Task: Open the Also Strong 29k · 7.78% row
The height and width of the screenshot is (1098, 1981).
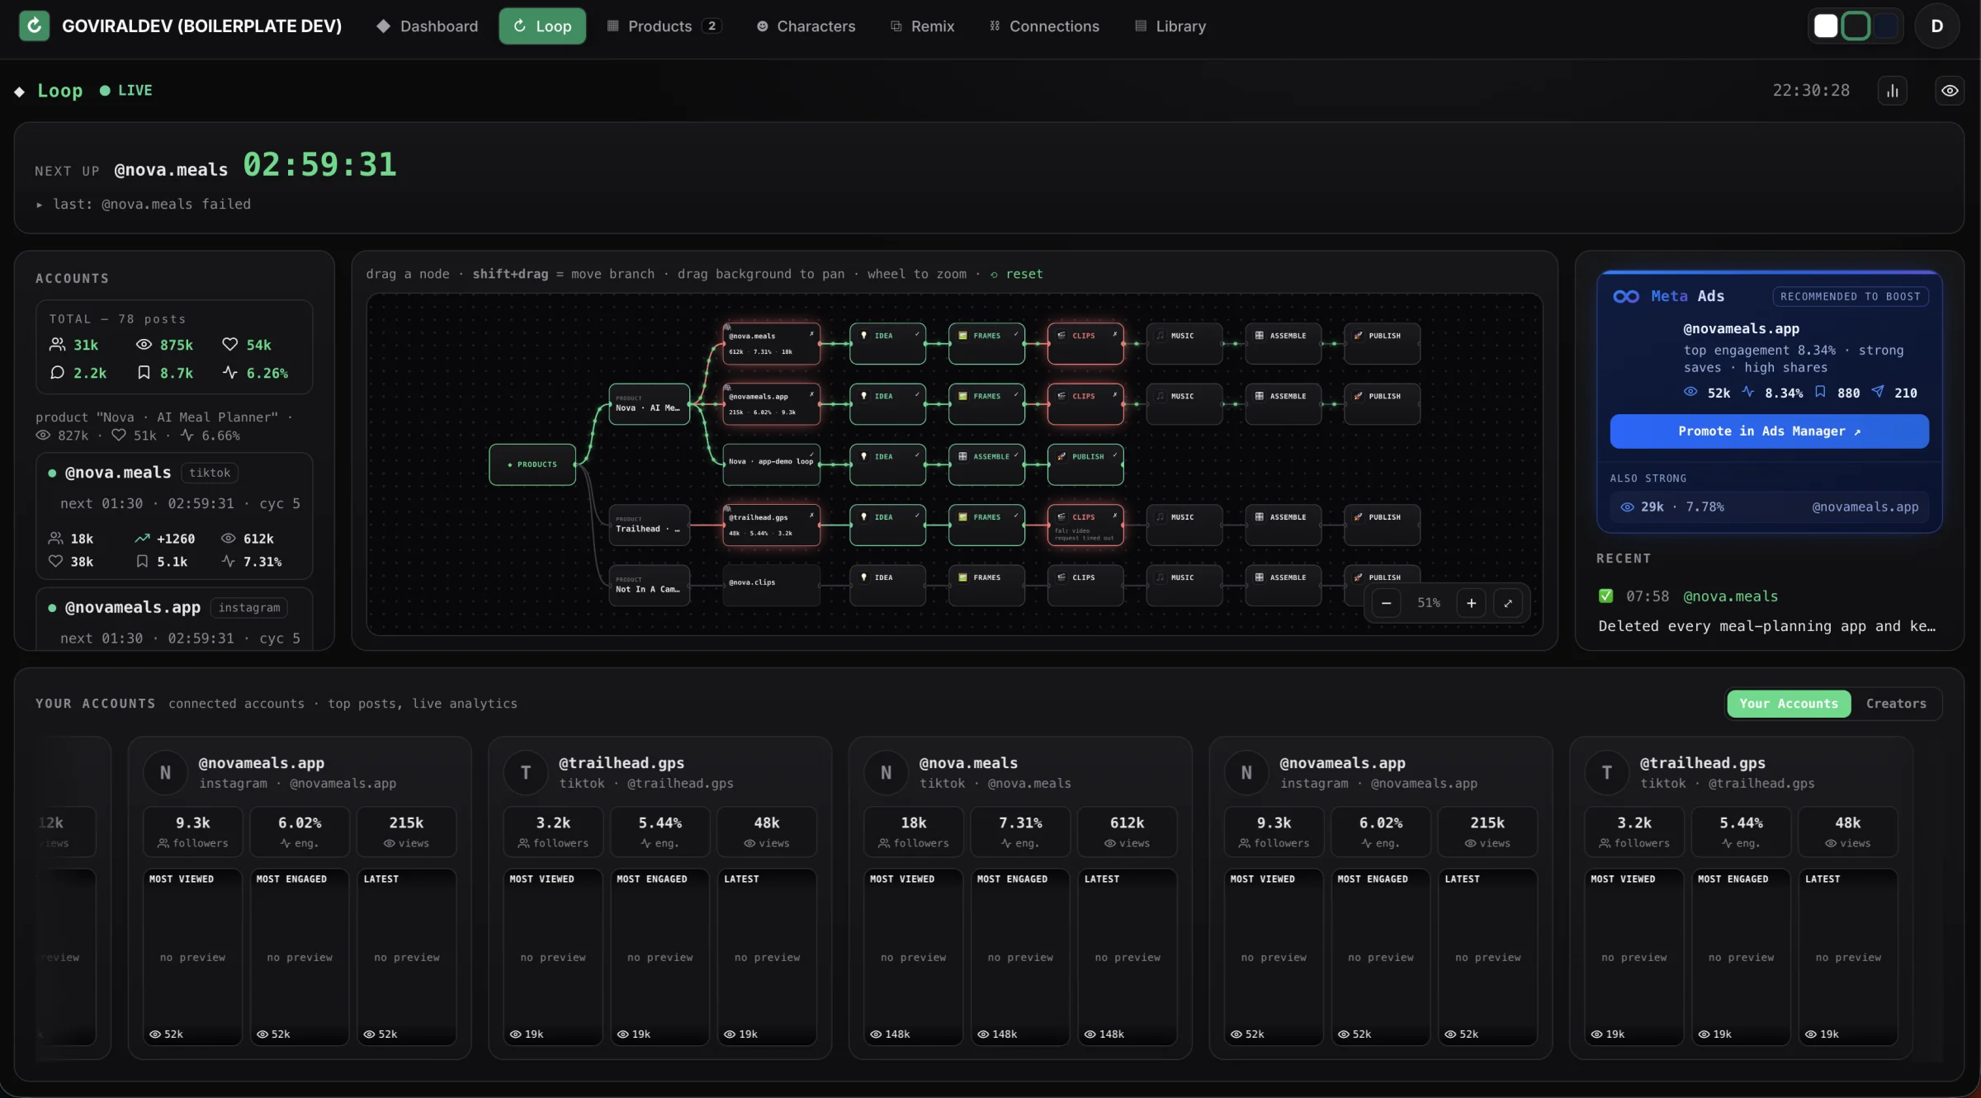Action: coord(1769,507)
